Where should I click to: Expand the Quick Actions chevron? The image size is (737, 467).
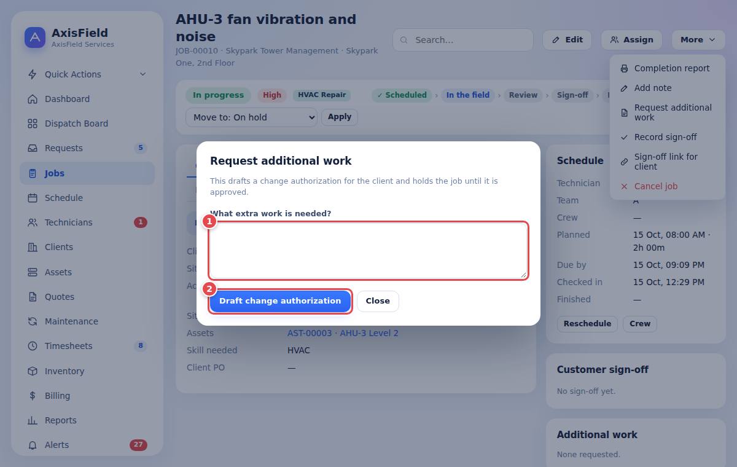142,74
